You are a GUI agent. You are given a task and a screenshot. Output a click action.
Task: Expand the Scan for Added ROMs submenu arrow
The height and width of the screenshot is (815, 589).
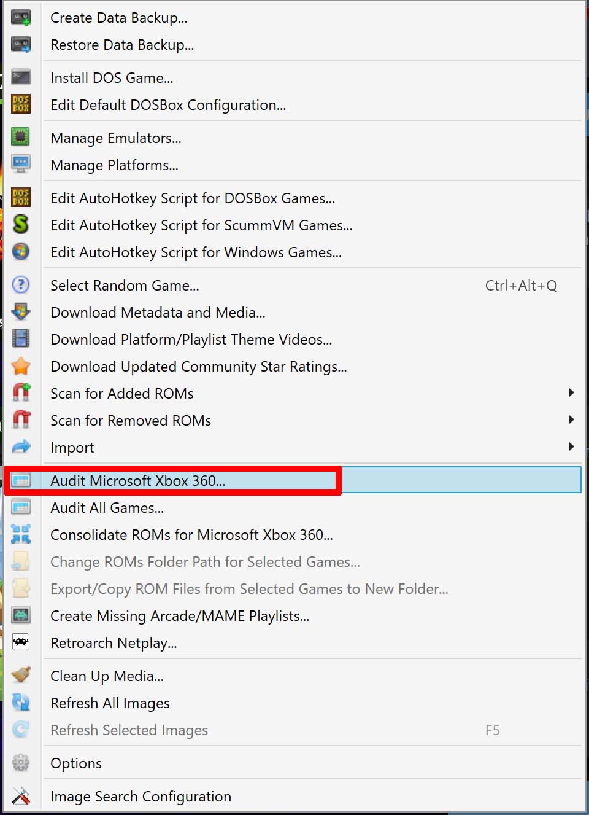[571, 393]
